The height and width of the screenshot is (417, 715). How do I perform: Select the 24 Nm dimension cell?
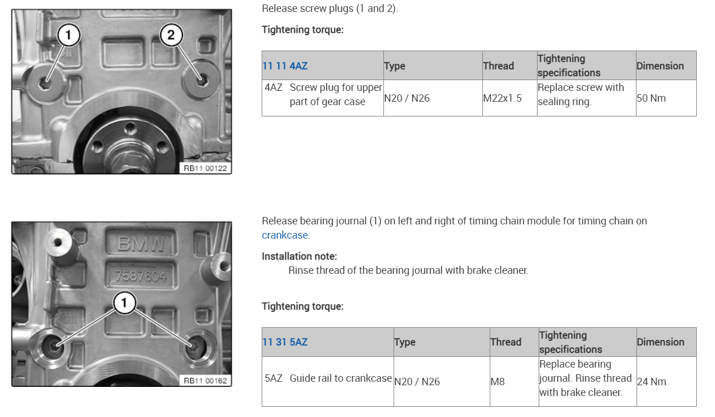[651, 382]
